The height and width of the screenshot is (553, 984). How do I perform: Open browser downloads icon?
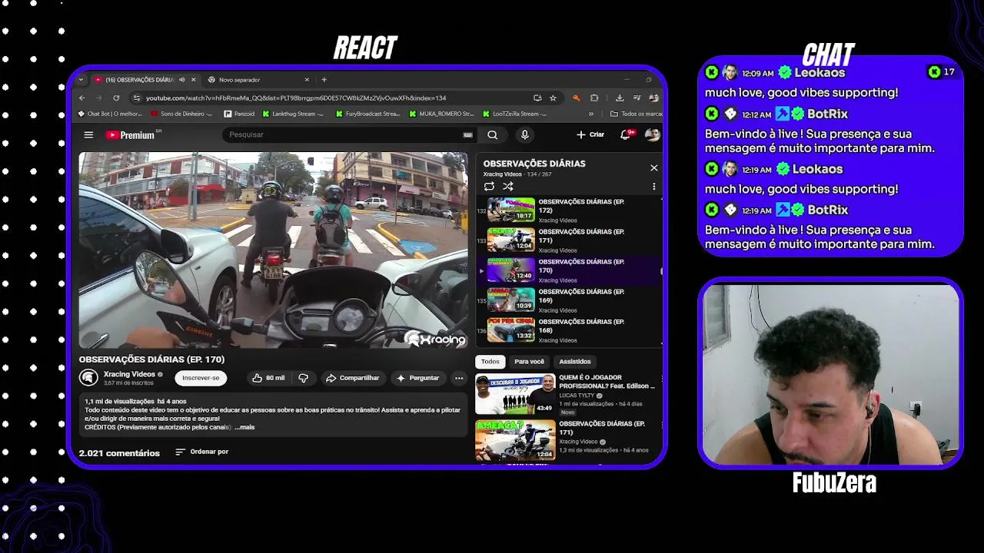620,98
